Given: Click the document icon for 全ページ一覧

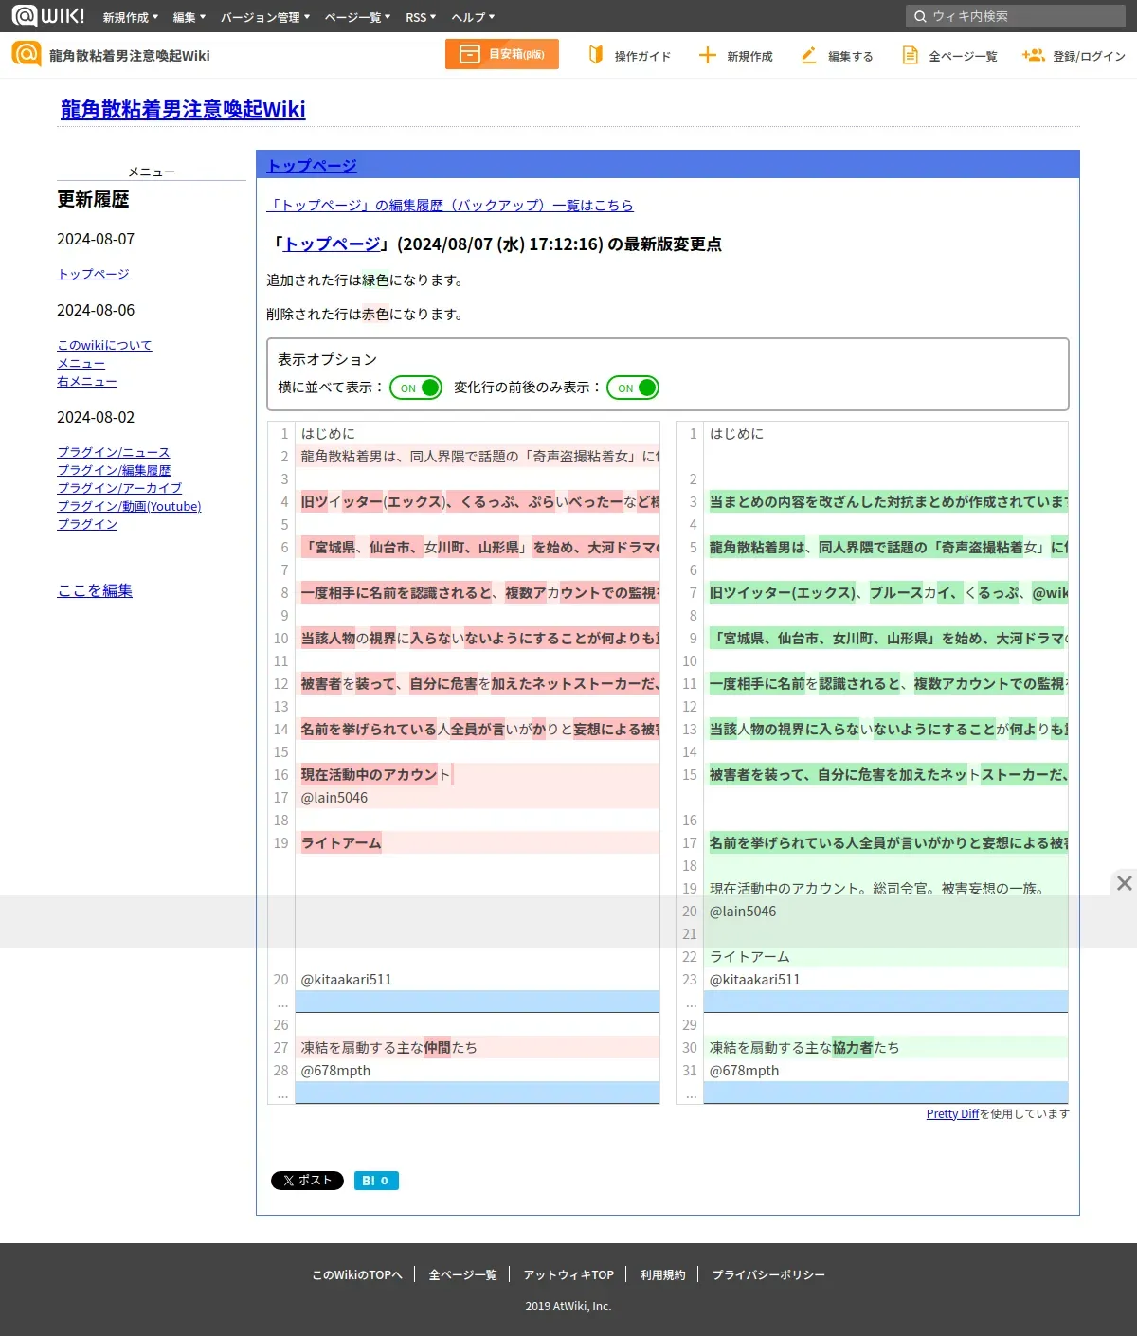Looking at the screenshot, I should click(x=910, y=55).
